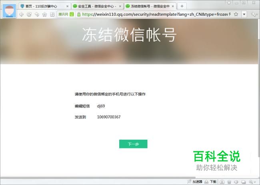260x185 pixels.
Task: Open the grid navigation icon in toolbar
Action: tap(52, 14)
